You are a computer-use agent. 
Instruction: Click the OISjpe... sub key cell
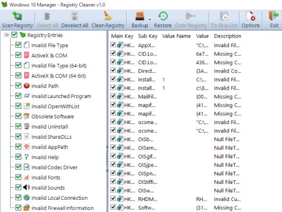pos(148,165)
